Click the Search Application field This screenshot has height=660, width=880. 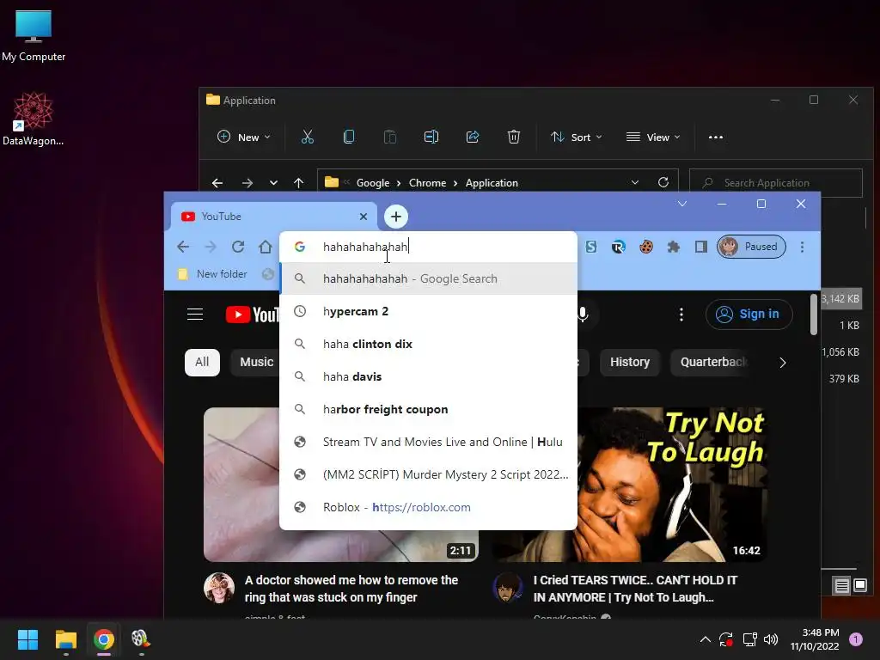(776, 183)
